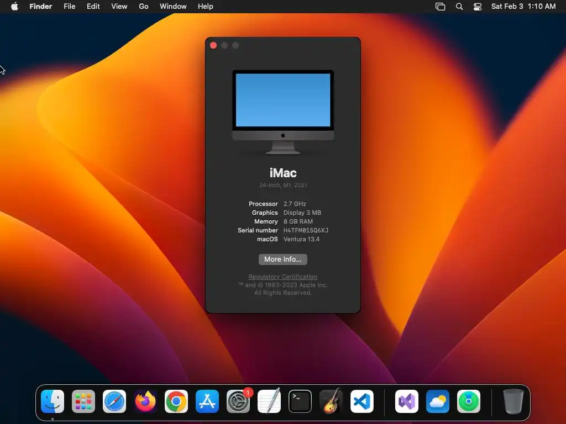Open Weather app in the dock
Image resolution: width=566 pixels, height=424 pixels.
point(438,401)
